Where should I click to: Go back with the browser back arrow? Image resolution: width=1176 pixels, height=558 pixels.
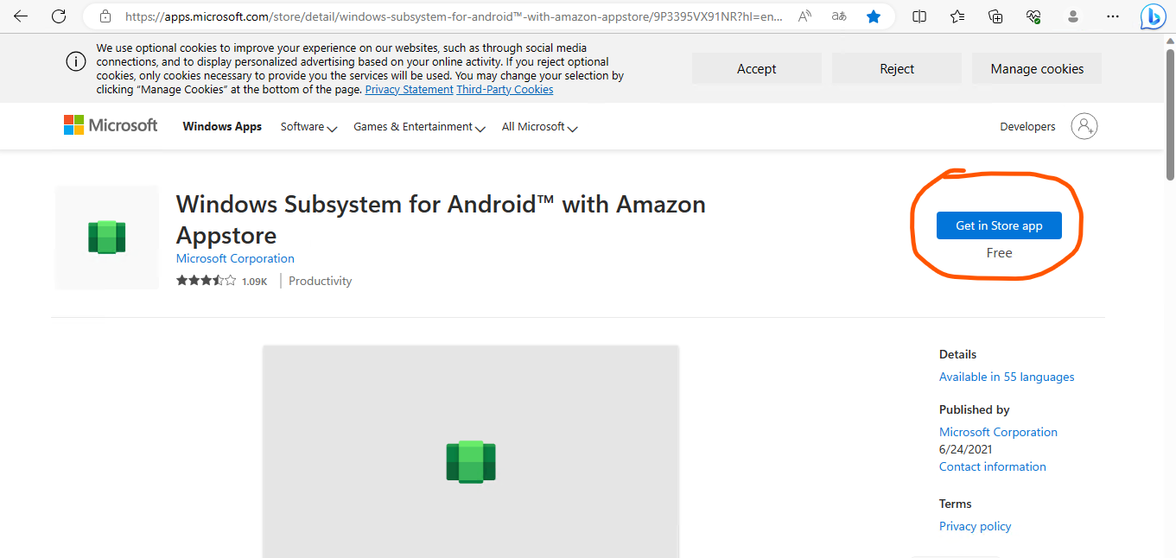click(21, 16)
